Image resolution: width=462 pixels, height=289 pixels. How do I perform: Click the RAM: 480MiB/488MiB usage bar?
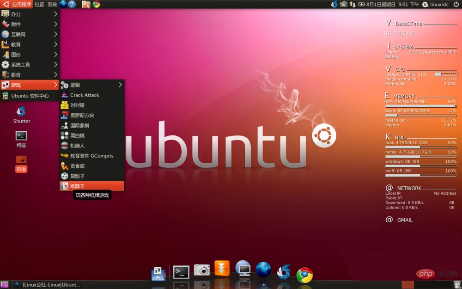[x=421, y=106]
